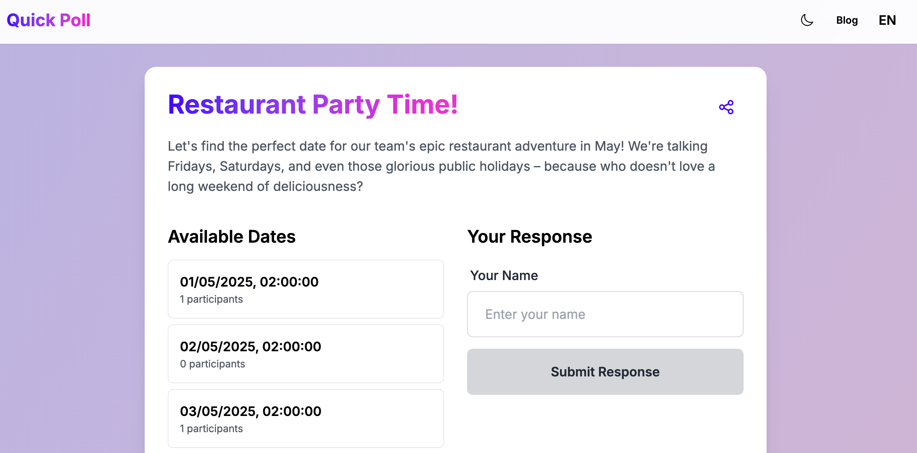Focus the Enter your name field
The height and width of the screenshot is (453, 917).
click(605, 314)
